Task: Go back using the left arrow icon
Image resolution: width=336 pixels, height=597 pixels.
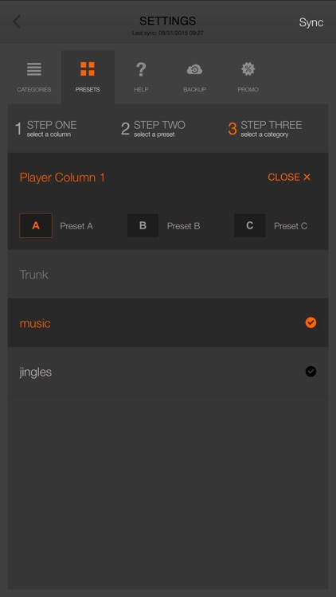Action: tap(17, 21)
